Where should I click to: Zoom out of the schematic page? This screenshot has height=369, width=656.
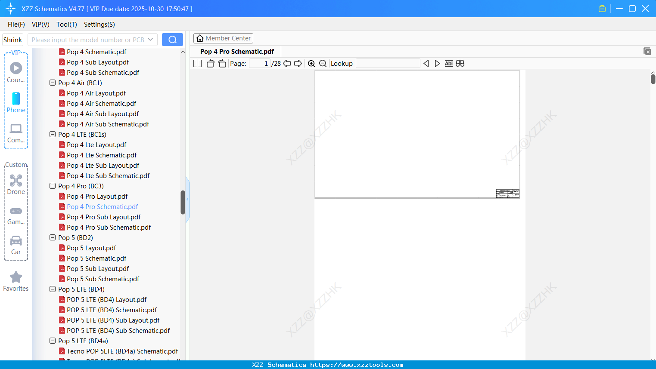(x=323, y=63)
